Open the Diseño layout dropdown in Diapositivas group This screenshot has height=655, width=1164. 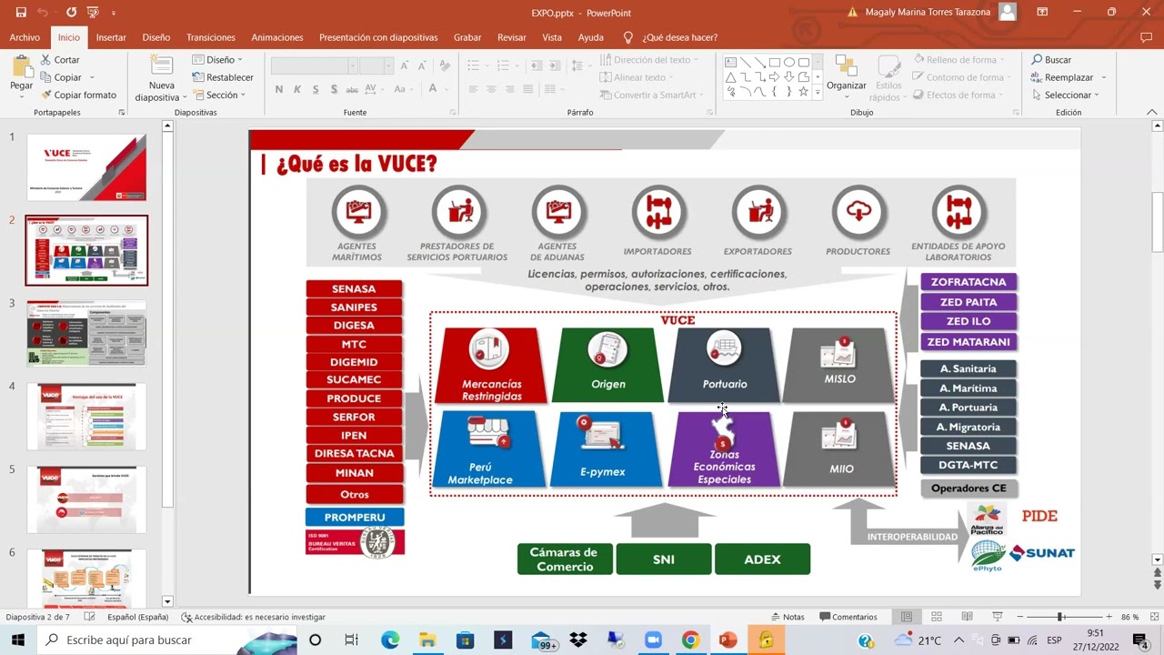[218, 60]
